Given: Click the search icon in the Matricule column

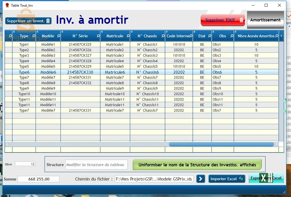Looking at the screenshot, I should (x=128, y=36).
